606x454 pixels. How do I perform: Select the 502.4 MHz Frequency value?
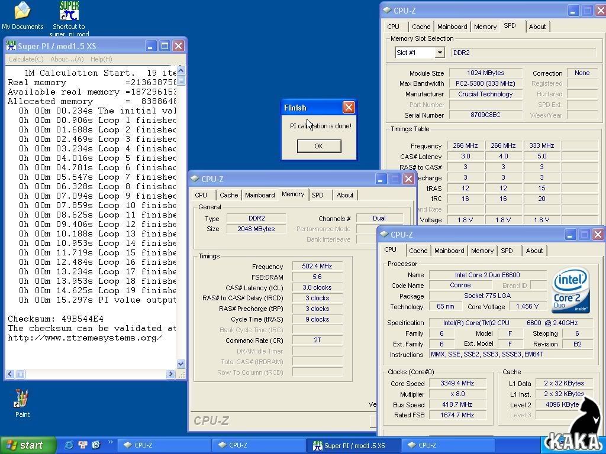(x=317, y=266)
